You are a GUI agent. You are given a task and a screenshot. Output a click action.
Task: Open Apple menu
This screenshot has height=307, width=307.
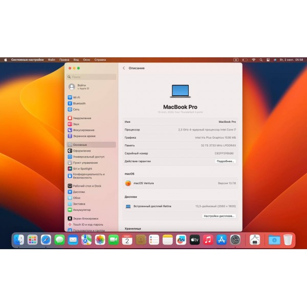point(6,60)
